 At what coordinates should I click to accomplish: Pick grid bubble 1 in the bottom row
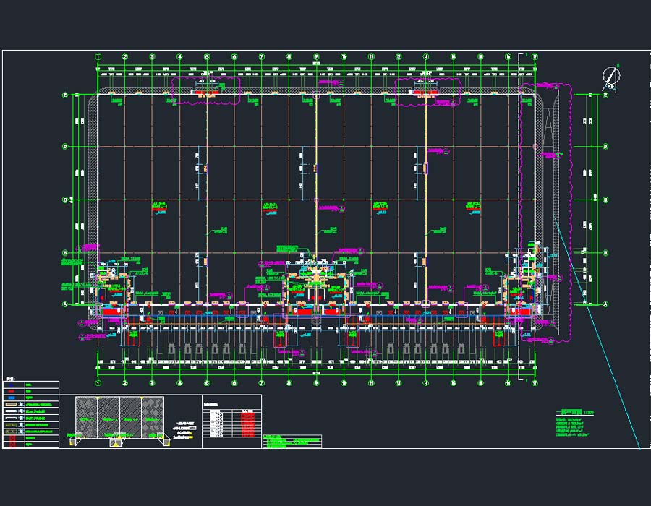click(x=98, y=383)
